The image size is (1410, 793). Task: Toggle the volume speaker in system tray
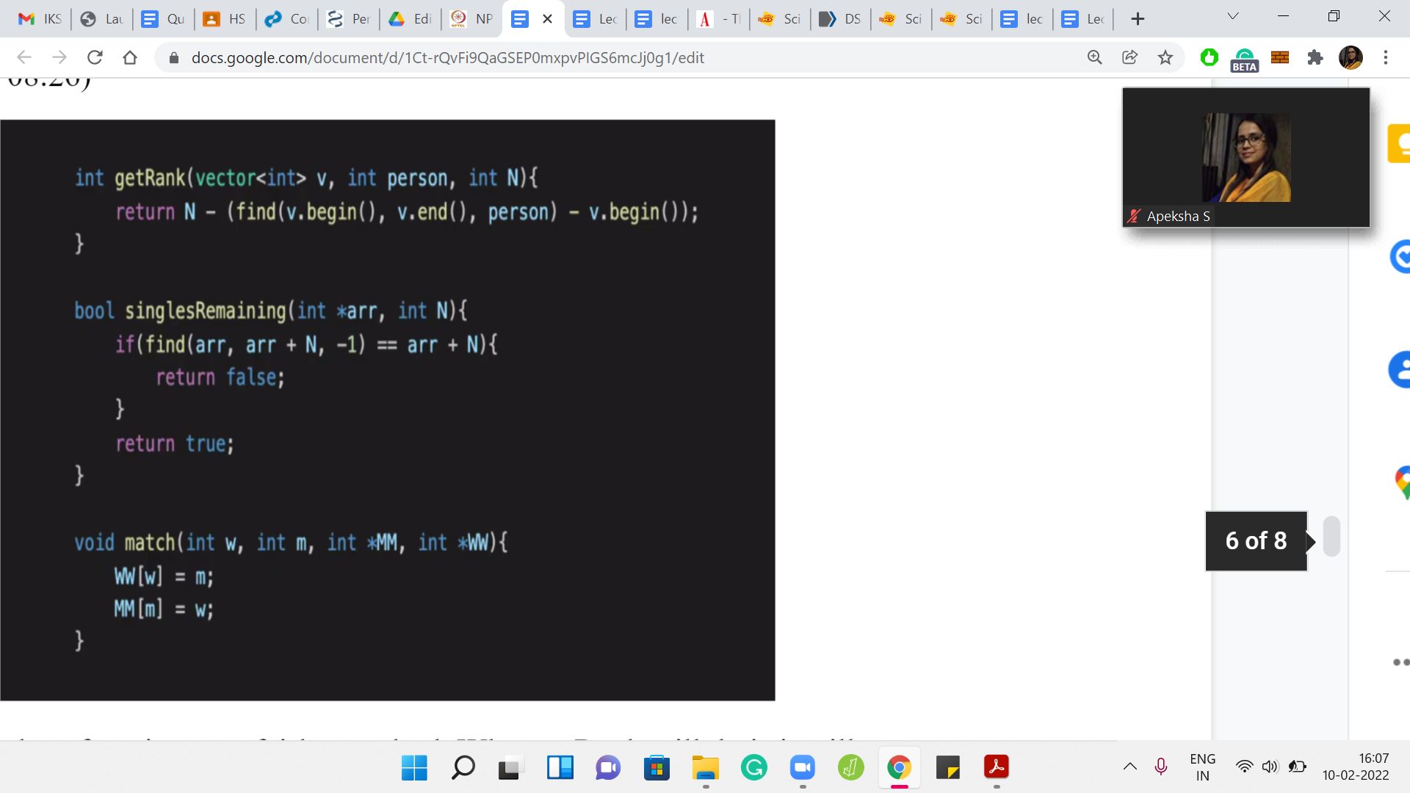pos(1270,767)
